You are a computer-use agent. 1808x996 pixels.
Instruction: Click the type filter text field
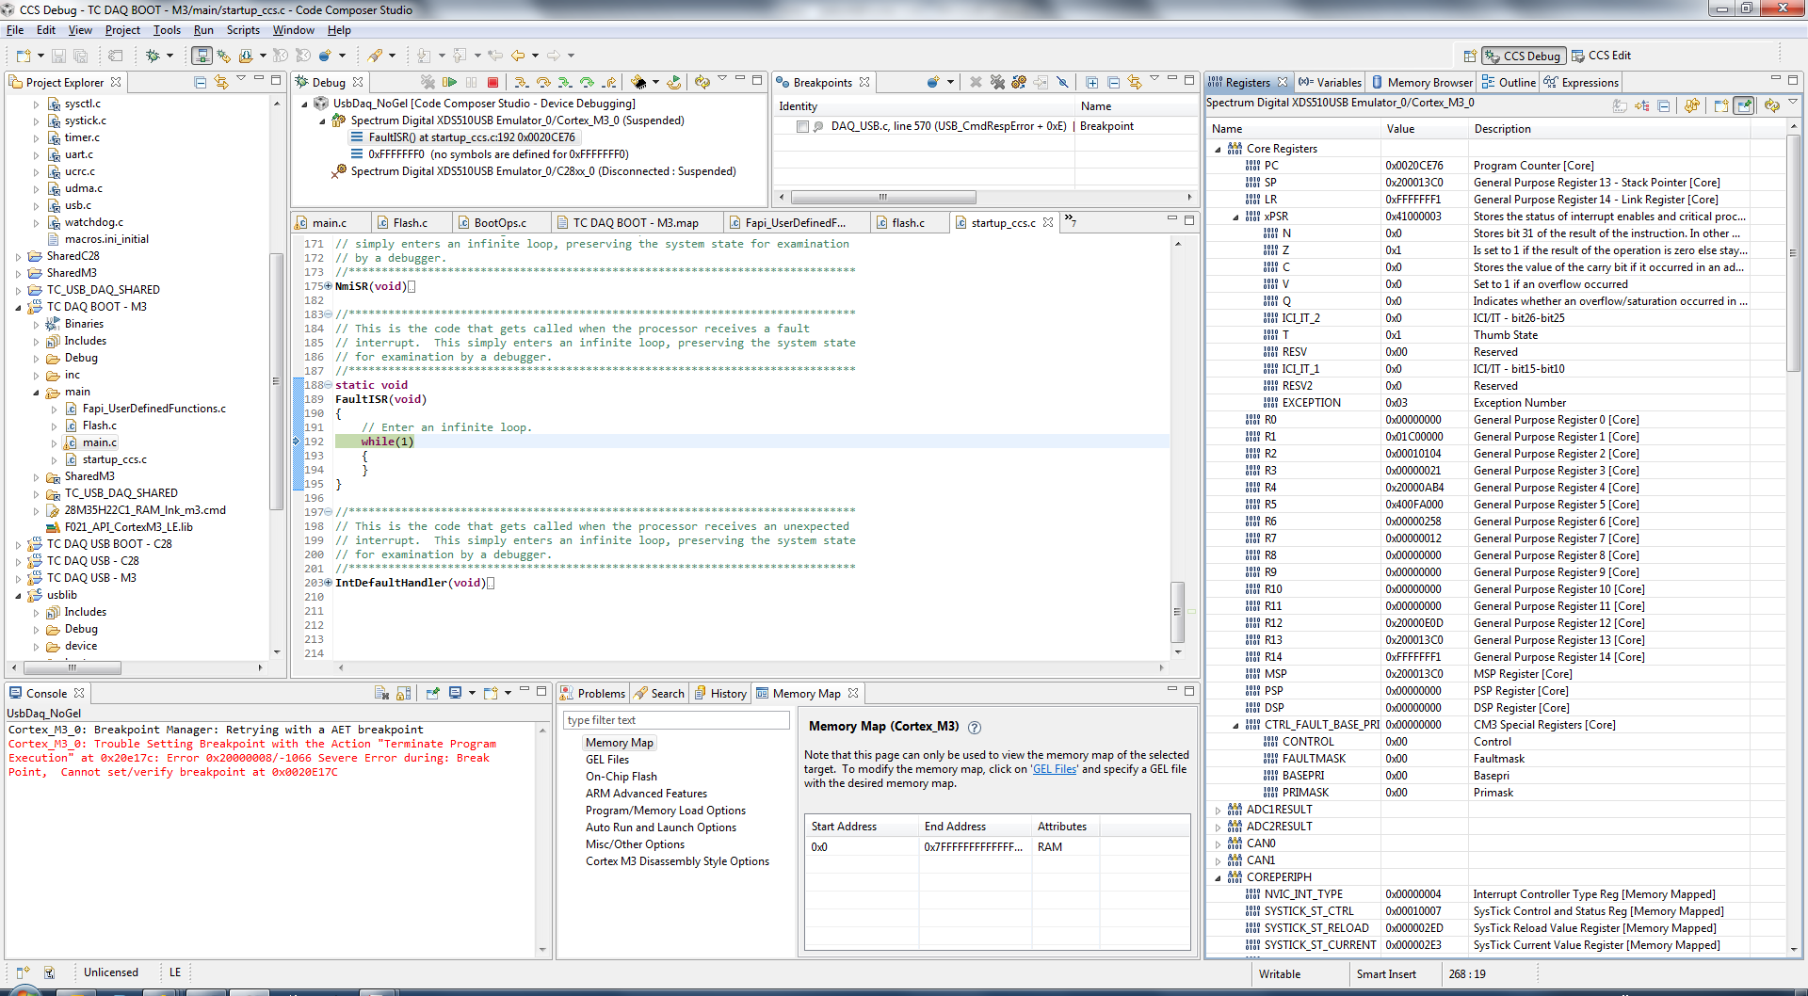pos(676,720)
